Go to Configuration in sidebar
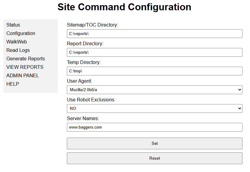 click(x=21, y=33)
